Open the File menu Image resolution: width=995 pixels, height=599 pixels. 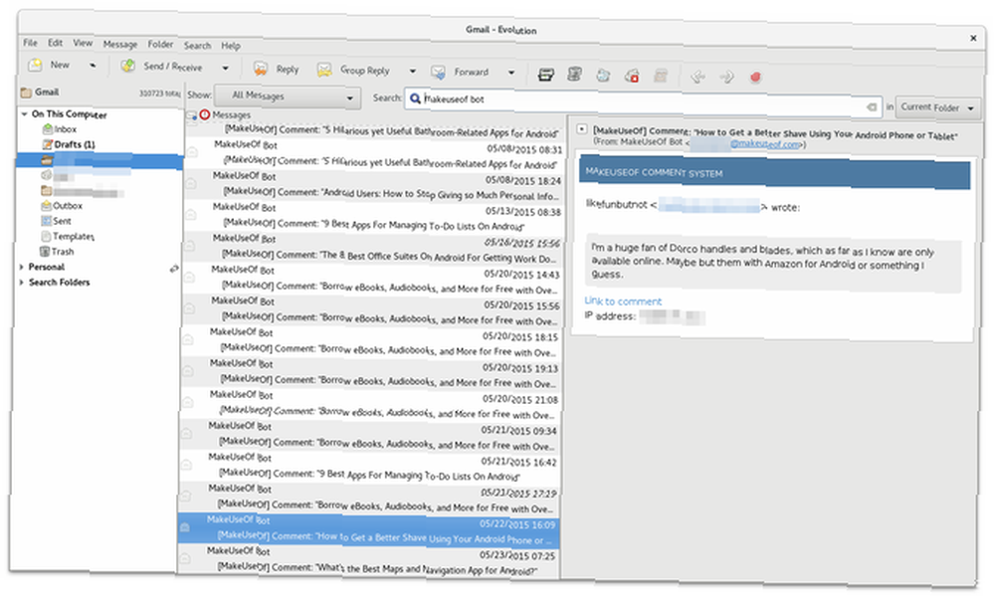point(30,43)
